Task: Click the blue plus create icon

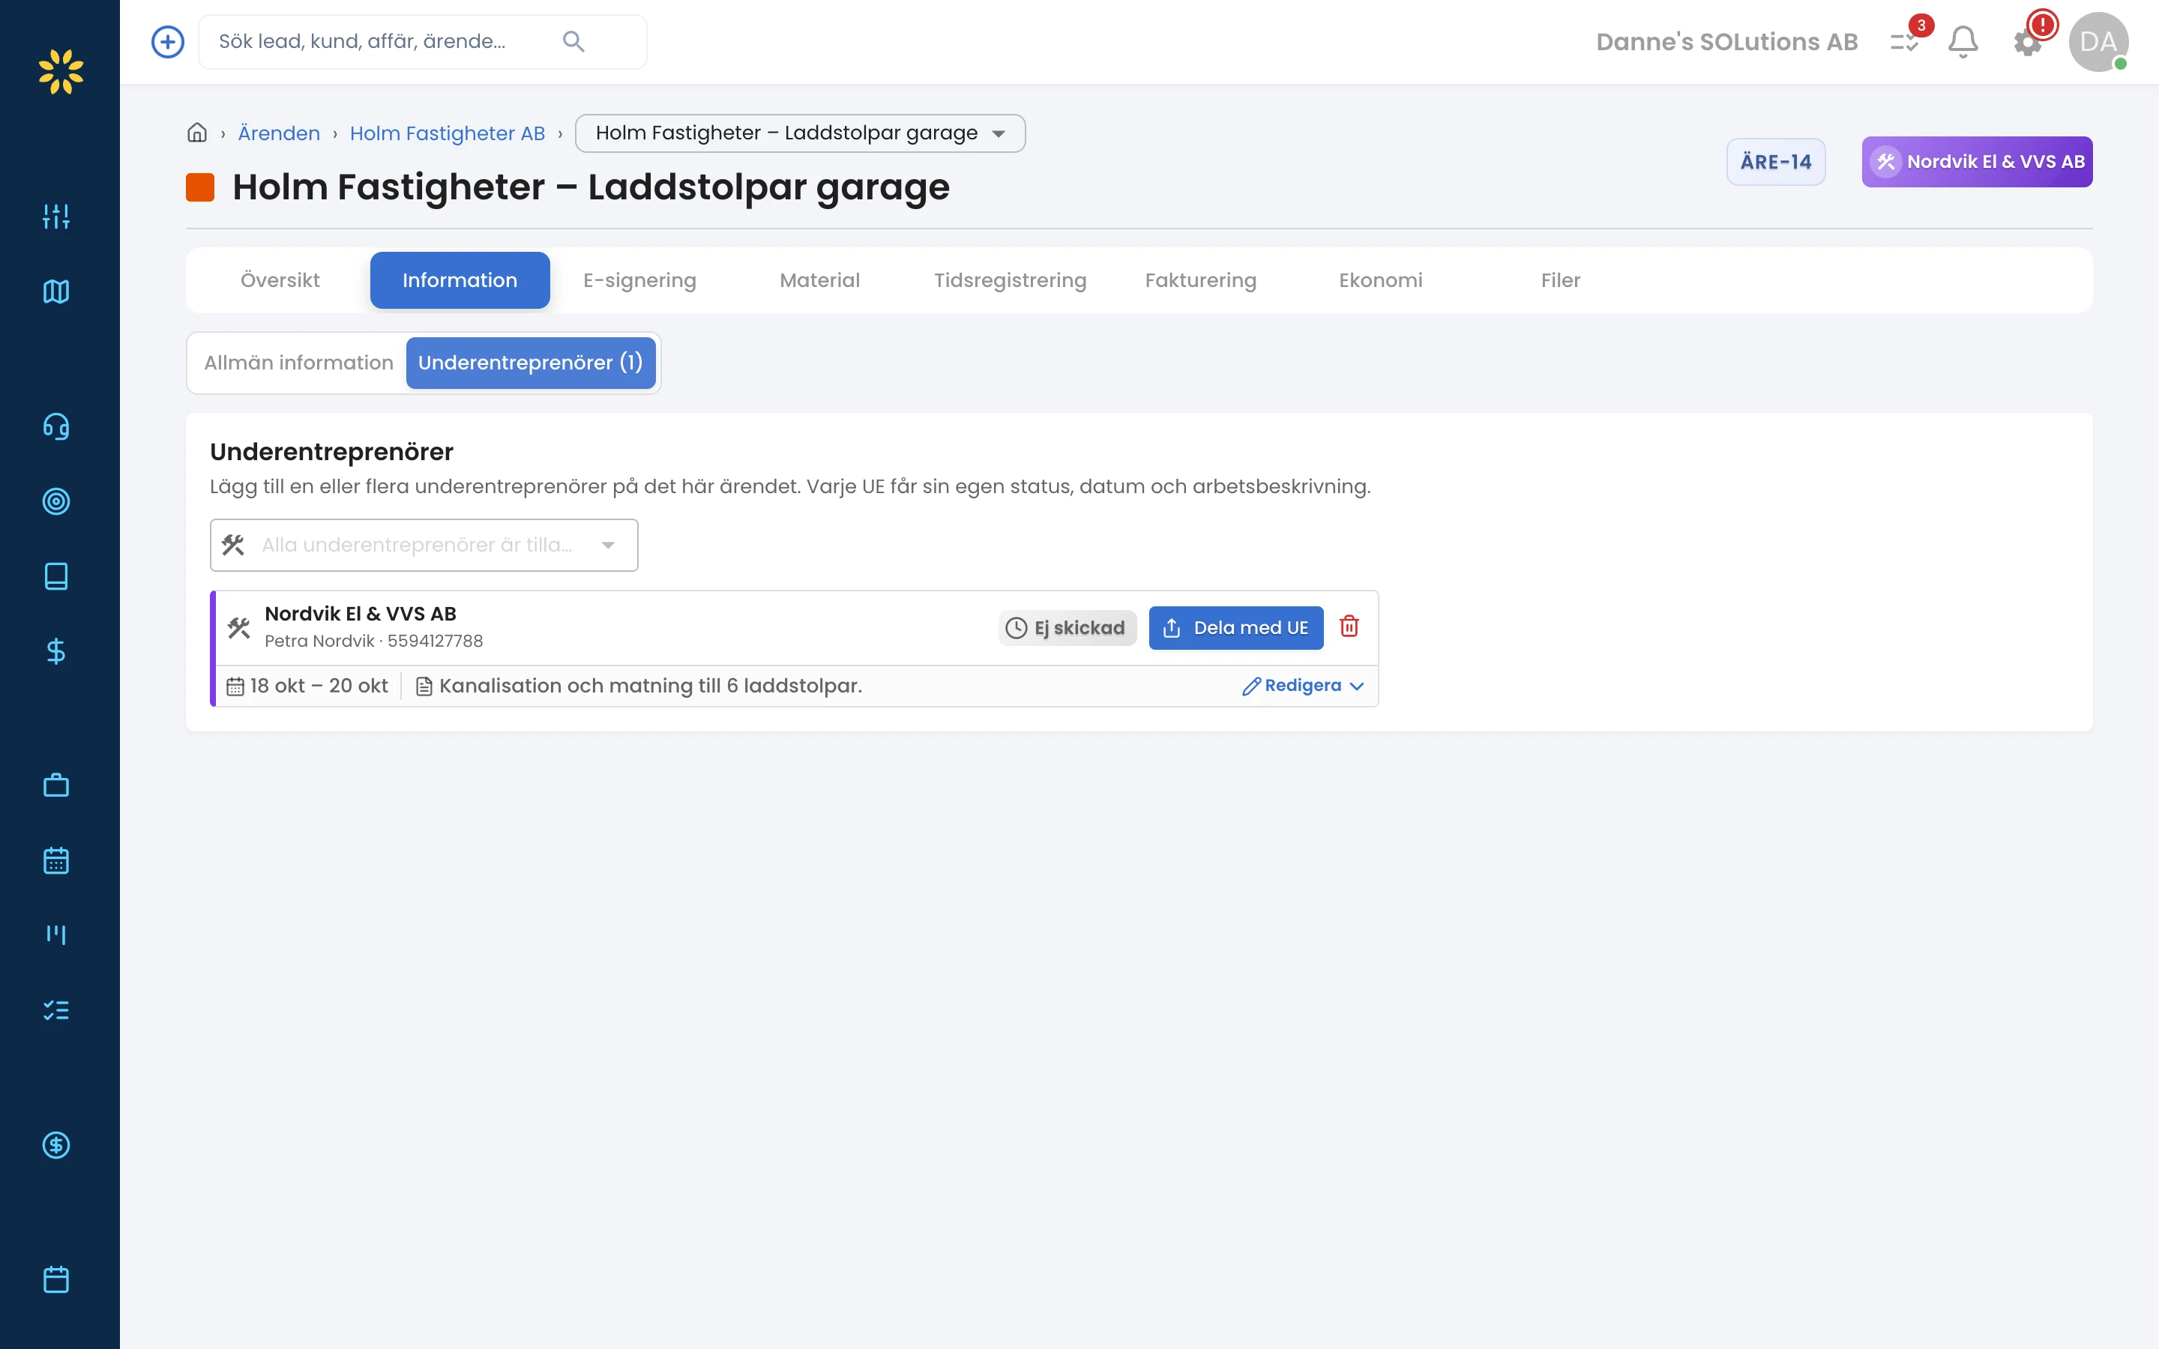Action: click(x=168, y=42)
